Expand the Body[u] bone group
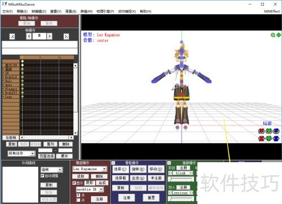Image resolution: width=282 pixels, height=204 pixels. pyautogui.click(x=3, y=77)
